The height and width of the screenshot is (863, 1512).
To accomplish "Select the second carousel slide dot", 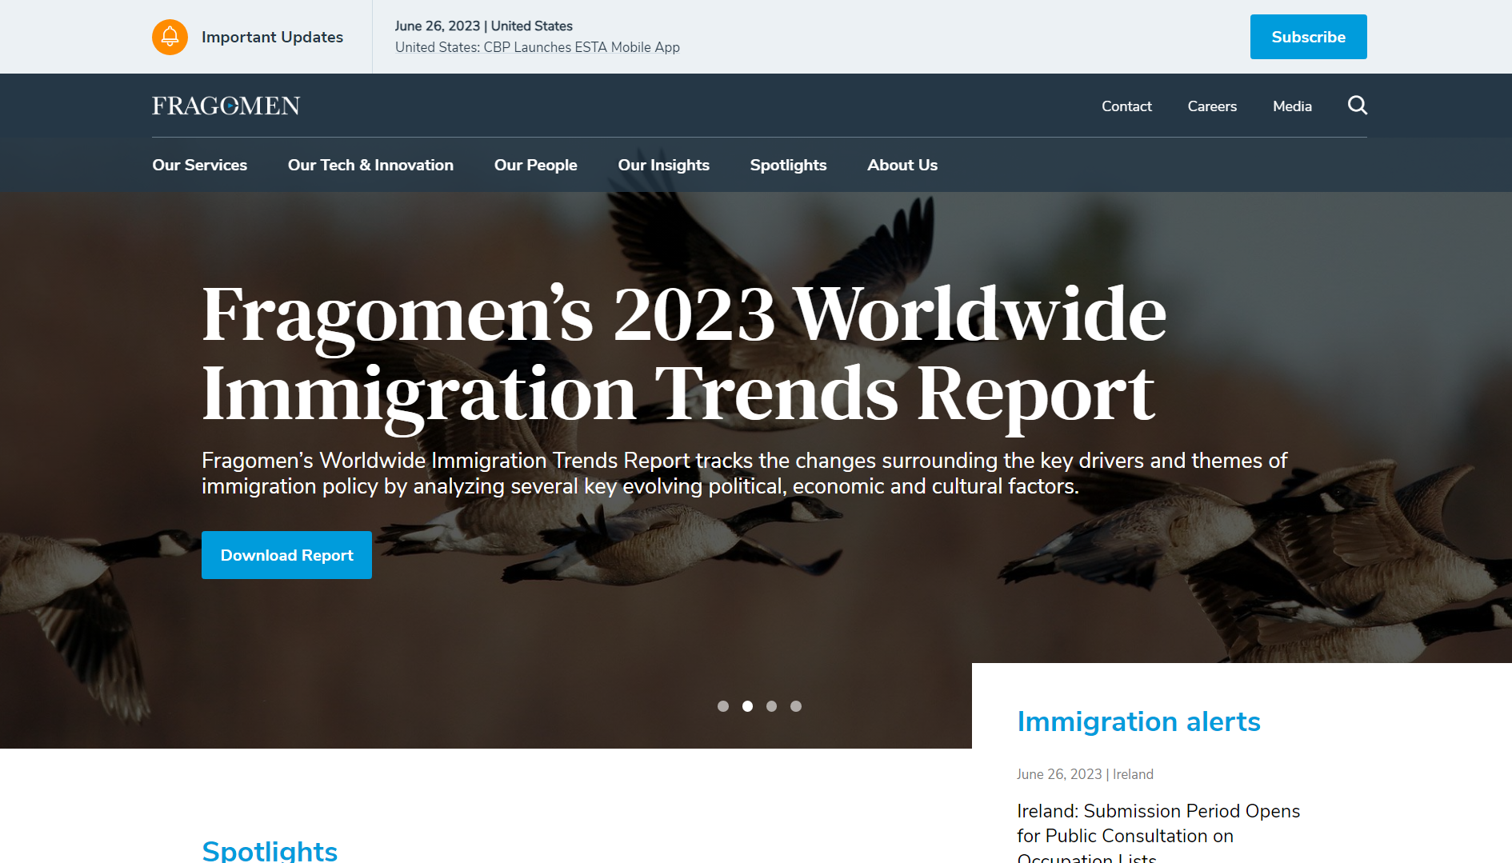I will click(747, 706).
